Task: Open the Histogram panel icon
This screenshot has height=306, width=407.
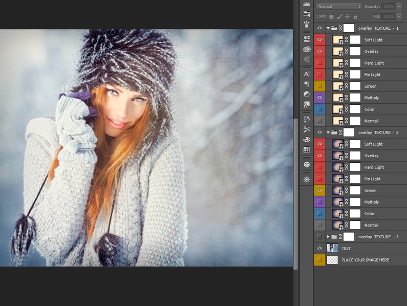Action: point(307,4)
